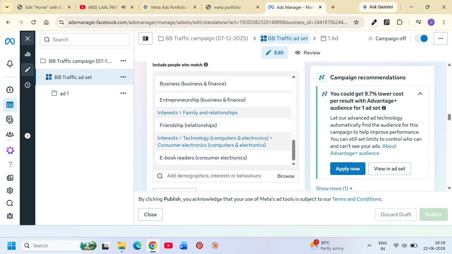This screenshot has height=254, width=452.
Task: Open more options for ad 1 row
Action: (x=123, y=93)
